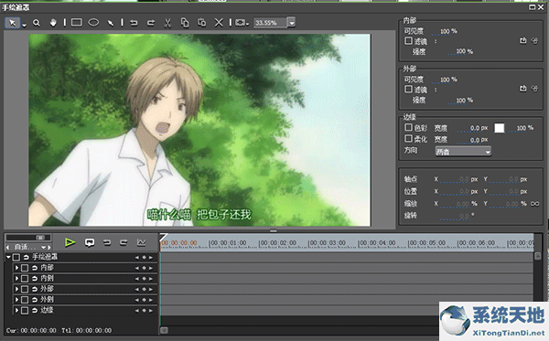Open the preview display mode menu
Image resolution: width=549 pixels, height=341 pixels.
tap(242, 23)
